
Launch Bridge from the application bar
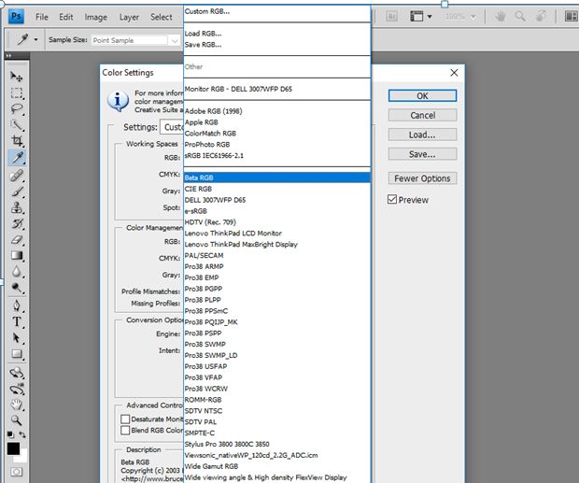tap(392, 16)
